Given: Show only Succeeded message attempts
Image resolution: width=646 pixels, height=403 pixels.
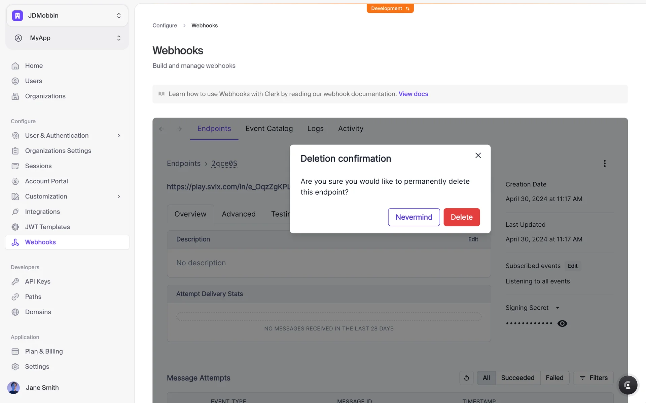Looking at the screenshot, I should coord(517,378).
